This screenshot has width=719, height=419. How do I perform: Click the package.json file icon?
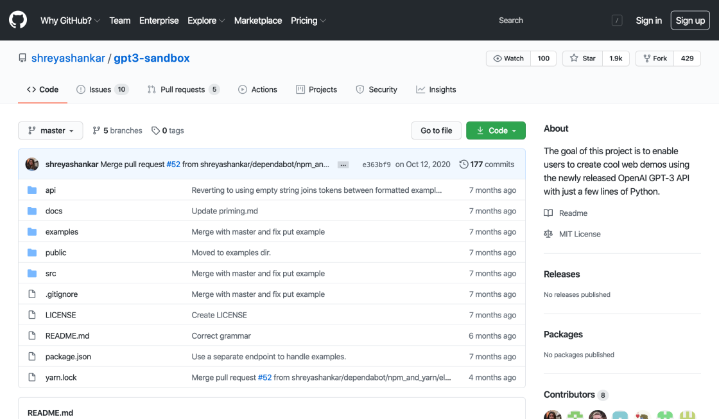pos(32,357)
